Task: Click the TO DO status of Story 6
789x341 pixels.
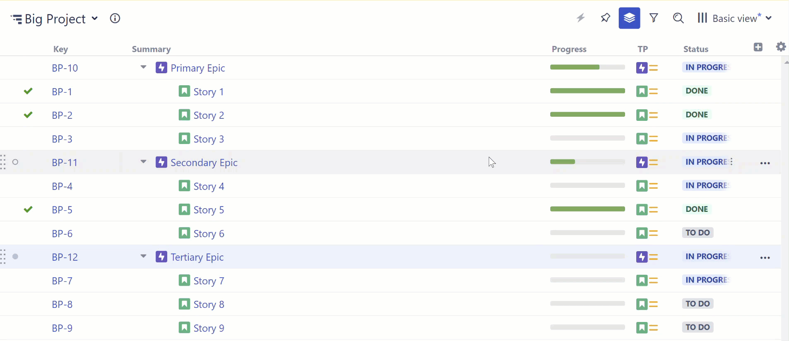Action: 698,233
